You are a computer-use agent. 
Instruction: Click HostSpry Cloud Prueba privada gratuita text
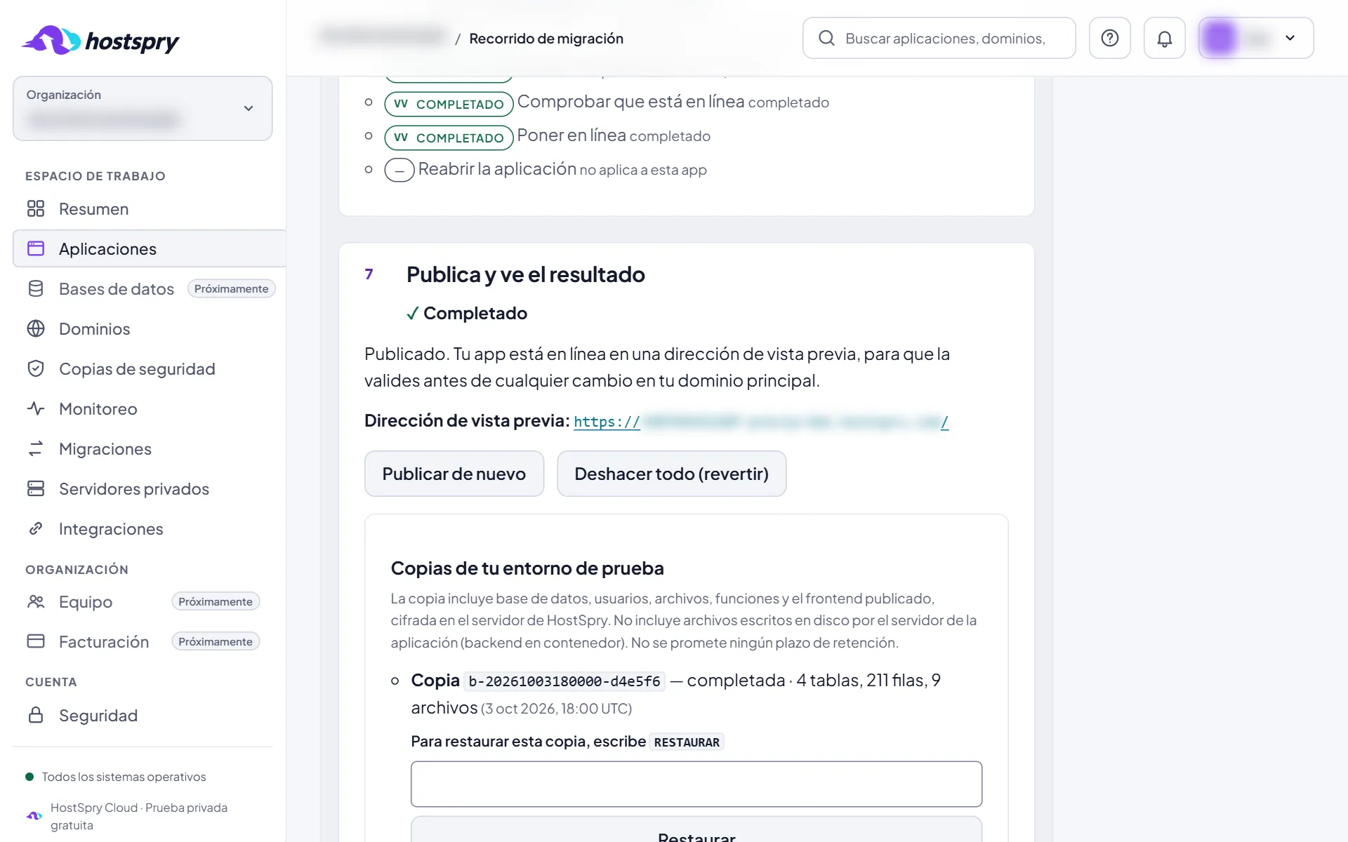pos(139,816)
